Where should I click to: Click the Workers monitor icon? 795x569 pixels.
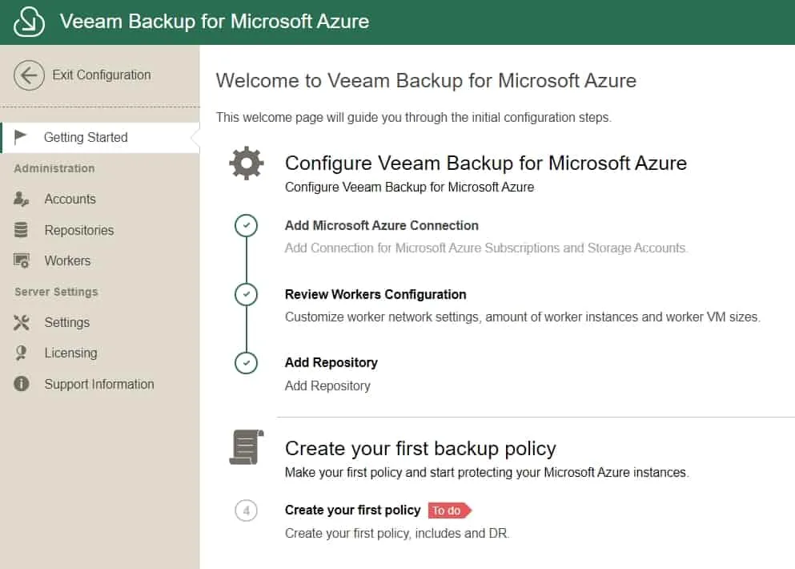click(x=22, y=260)
